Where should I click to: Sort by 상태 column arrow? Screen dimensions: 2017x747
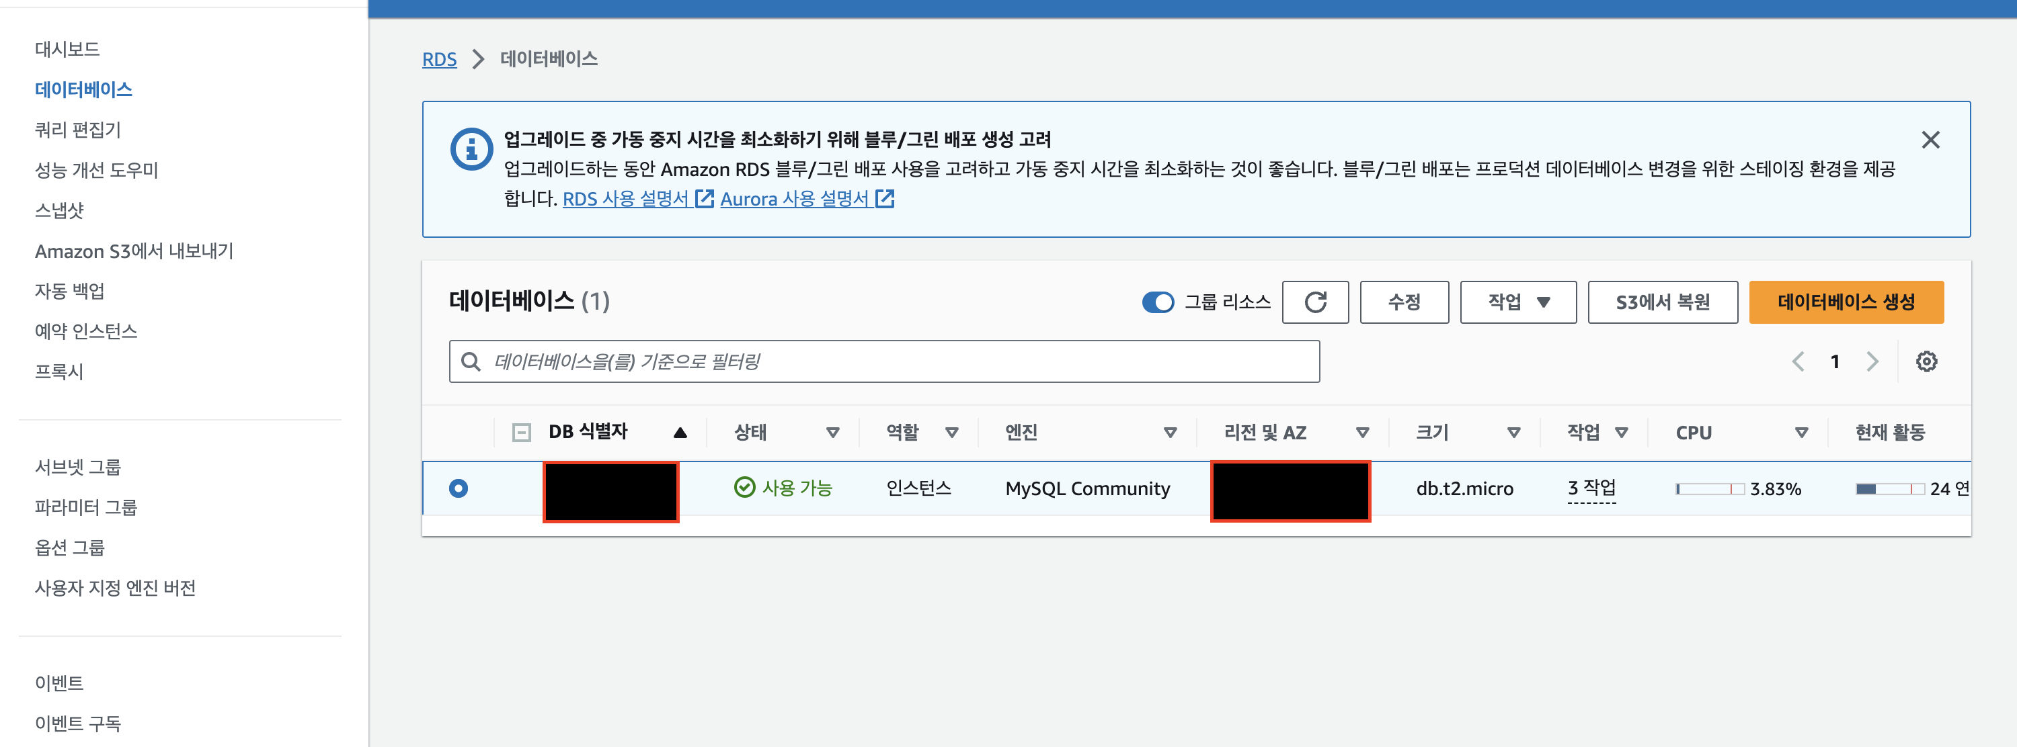832,433
